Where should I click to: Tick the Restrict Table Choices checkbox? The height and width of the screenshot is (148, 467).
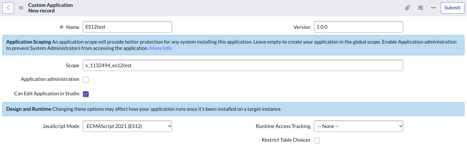317,140
